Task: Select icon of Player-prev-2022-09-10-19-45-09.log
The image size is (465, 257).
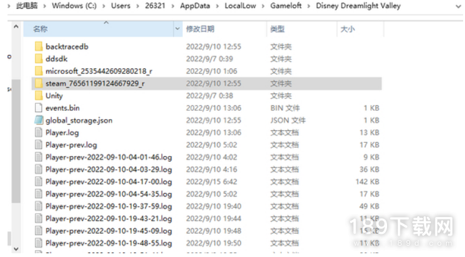Action: (x=38, y=231)
